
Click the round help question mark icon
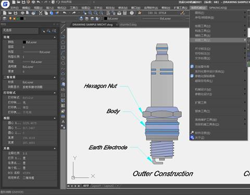coord(132,13)
